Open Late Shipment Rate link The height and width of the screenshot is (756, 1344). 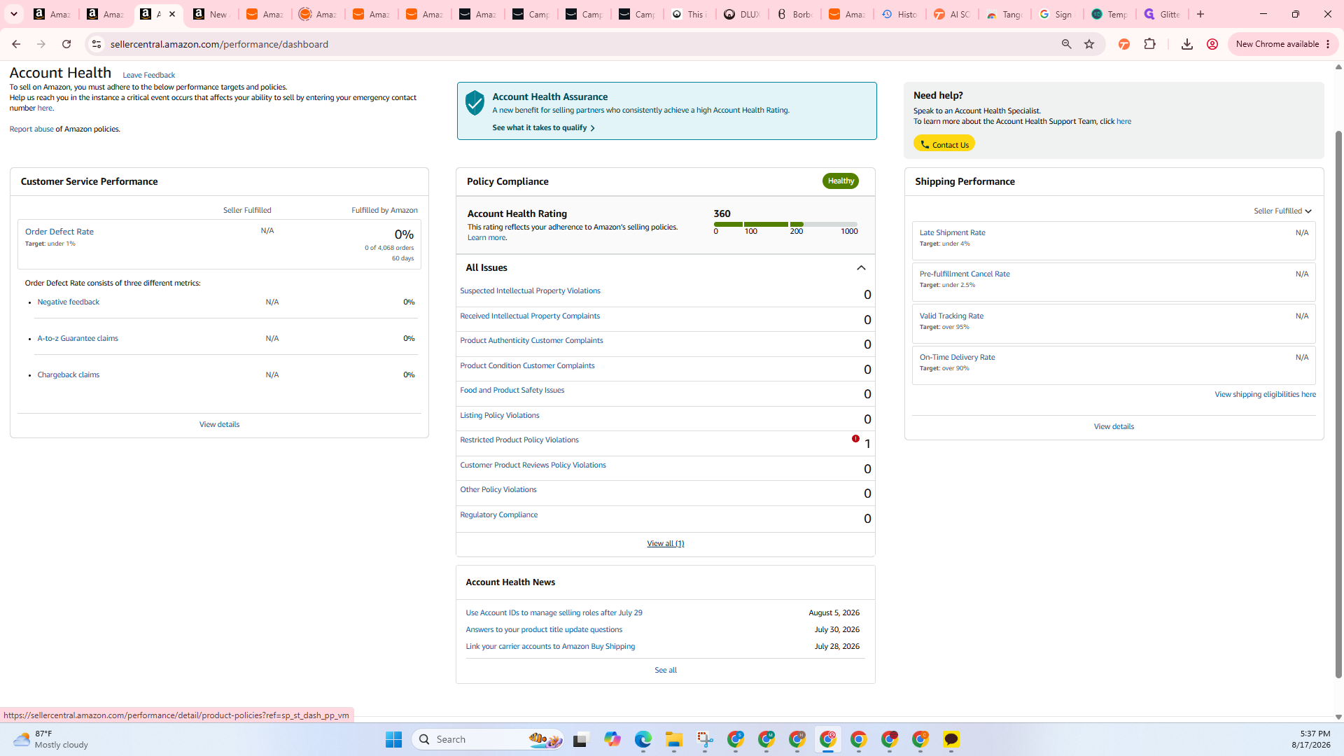pyautogui.click(x=952, y=233)
